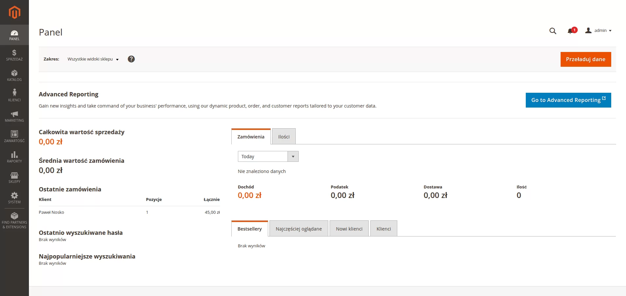Image resolution: width=626 pixels, height=296 pixels.
Task: Click the Magento logo
Action: point(14,12)
